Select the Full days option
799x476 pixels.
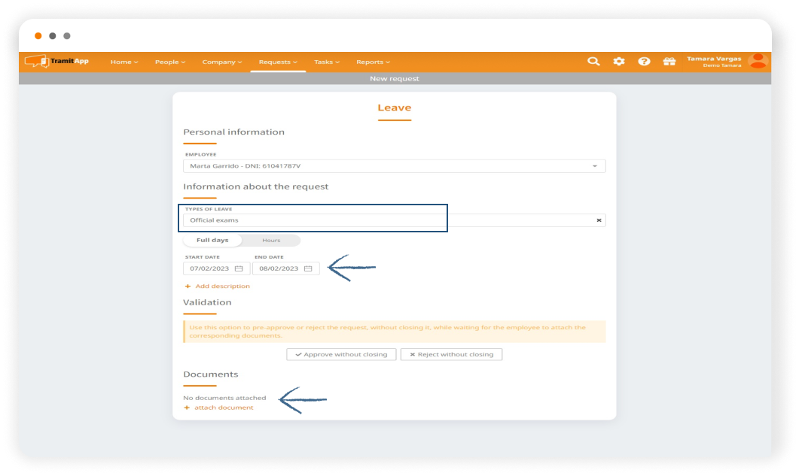[x=212, y=241]
